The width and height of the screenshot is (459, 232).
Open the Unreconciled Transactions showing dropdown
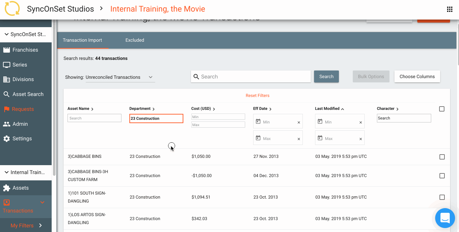(120, 77)
